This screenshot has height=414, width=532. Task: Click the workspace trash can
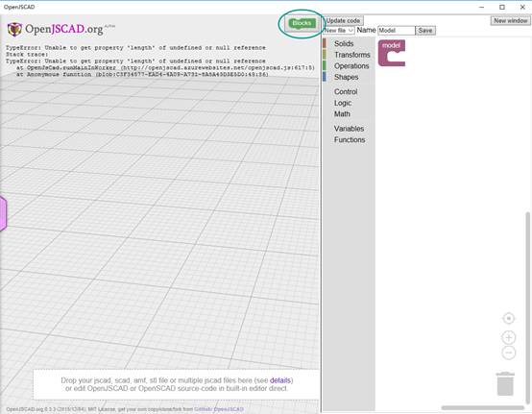pyautogui.click(x=505, y=384)
